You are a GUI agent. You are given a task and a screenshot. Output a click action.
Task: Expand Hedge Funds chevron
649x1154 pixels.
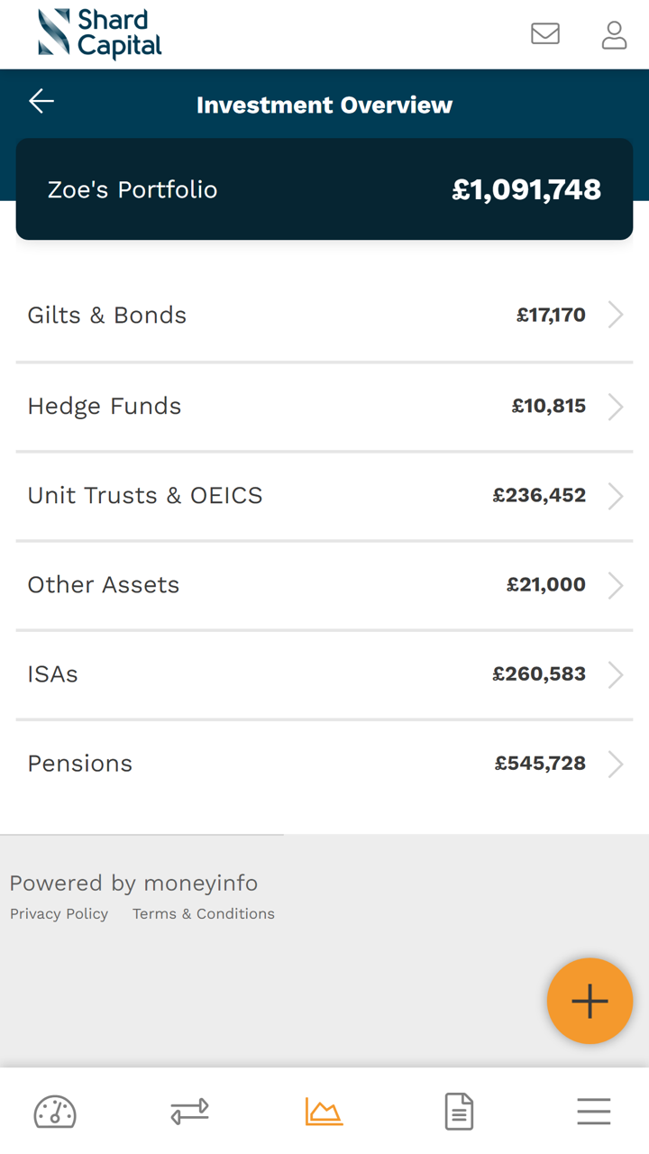point(616,407)
